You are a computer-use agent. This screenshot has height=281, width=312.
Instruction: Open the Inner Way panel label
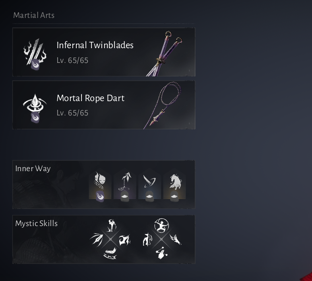(x=33, y=169)
